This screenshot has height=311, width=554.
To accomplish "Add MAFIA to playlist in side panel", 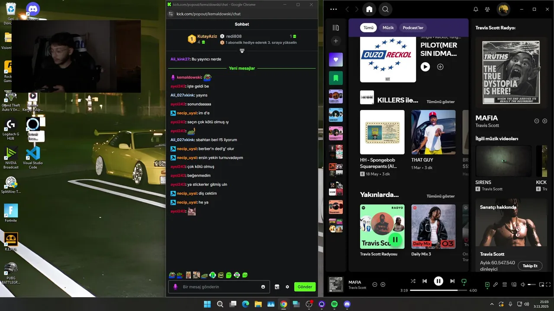I will 545,121.
